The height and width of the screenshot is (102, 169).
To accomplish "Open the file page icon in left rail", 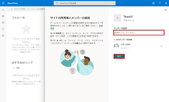I will (3, 29).
